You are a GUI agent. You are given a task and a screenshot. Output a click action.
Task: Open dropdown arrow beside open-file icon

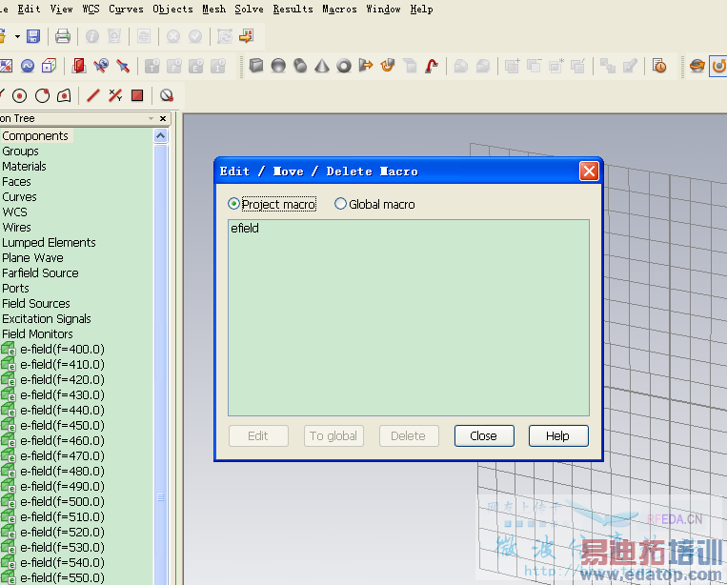point(17,36)
